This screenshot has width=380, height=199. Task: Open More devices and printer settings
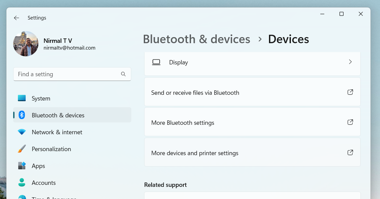(252, 152)
